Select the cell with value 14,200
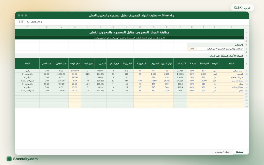Image resolution: width=264 pixels, height=165 pixels. [204, 81]
